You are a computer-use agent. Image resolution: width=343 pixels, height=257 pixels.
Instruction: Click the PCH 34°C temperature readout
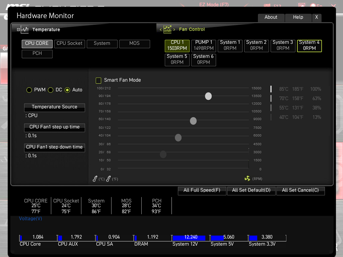click(x=157, y=206)
